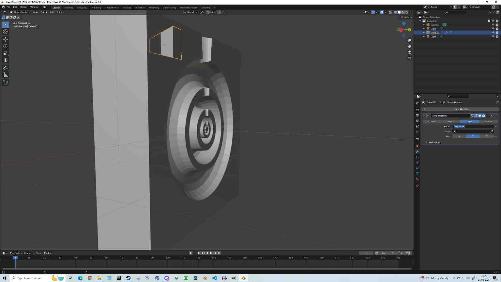Open the Object Mode dropdown
Image resolution: width=501 pixels, height=282 pixels.
pos(20,12)
